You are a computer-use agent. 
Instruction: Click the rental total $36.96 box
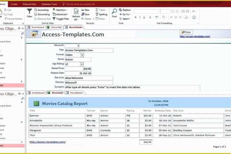click(x=146, y=142)
